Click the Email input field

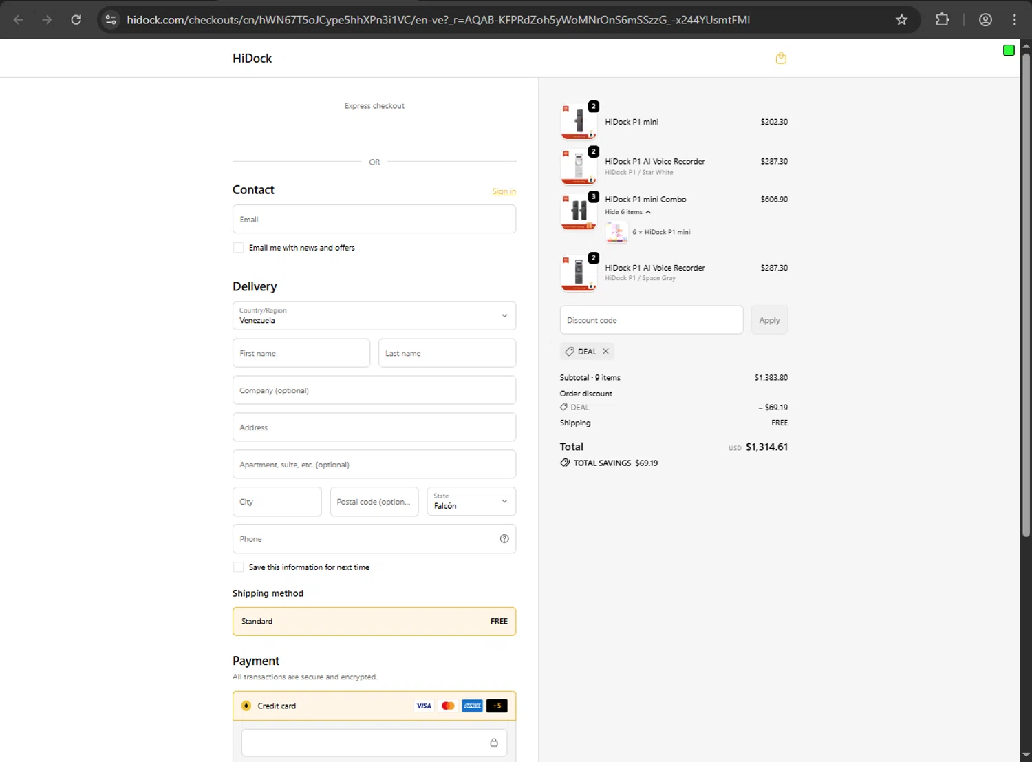point(374,220)
